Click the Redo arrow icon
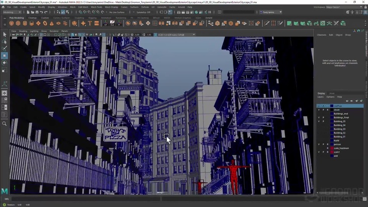368x207 pixels. pyautogui.click(x=46, y=12)
